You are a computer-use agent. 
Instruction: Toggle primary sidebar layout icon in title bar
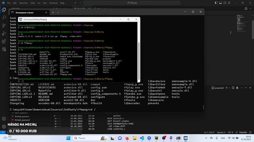click(216, 3)
